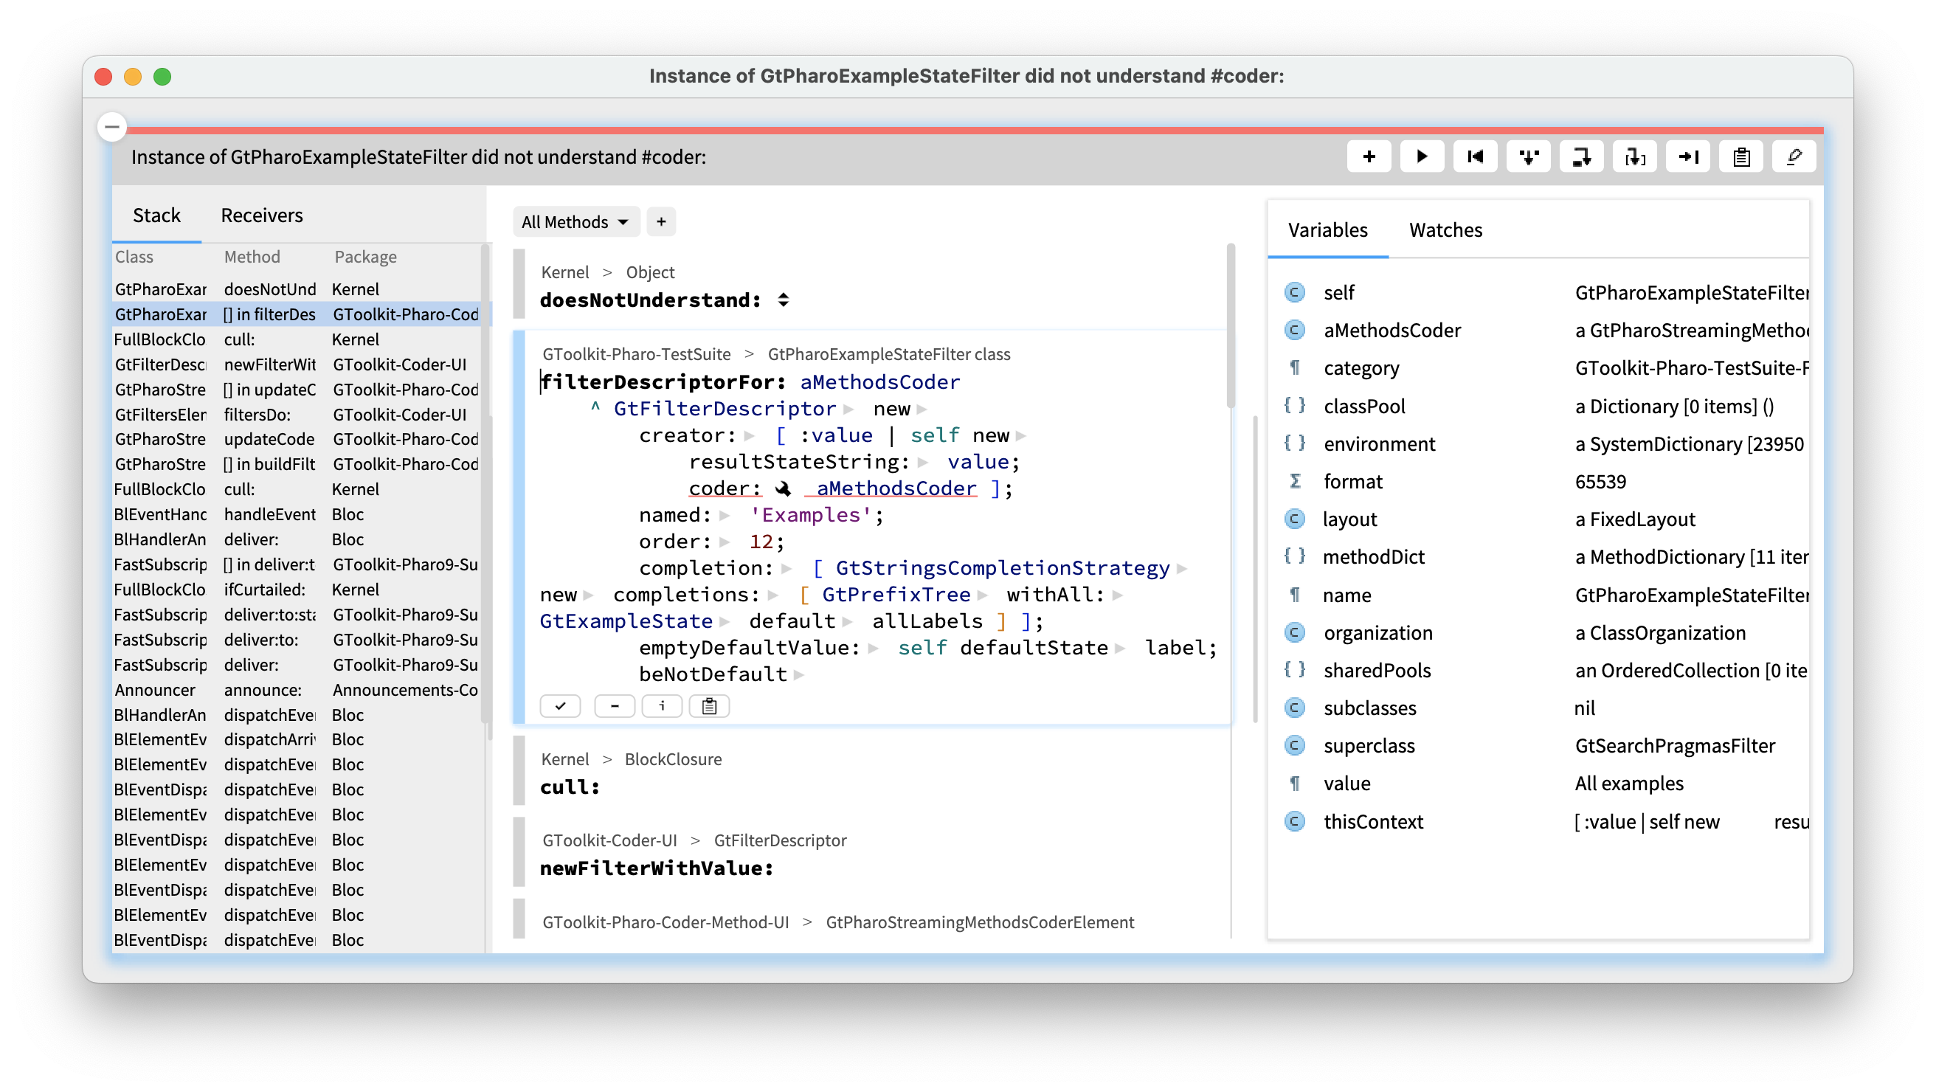Screen dimensions: 1936x1092
Task: Open the All Methods dropdown
Action: (575, 221)
